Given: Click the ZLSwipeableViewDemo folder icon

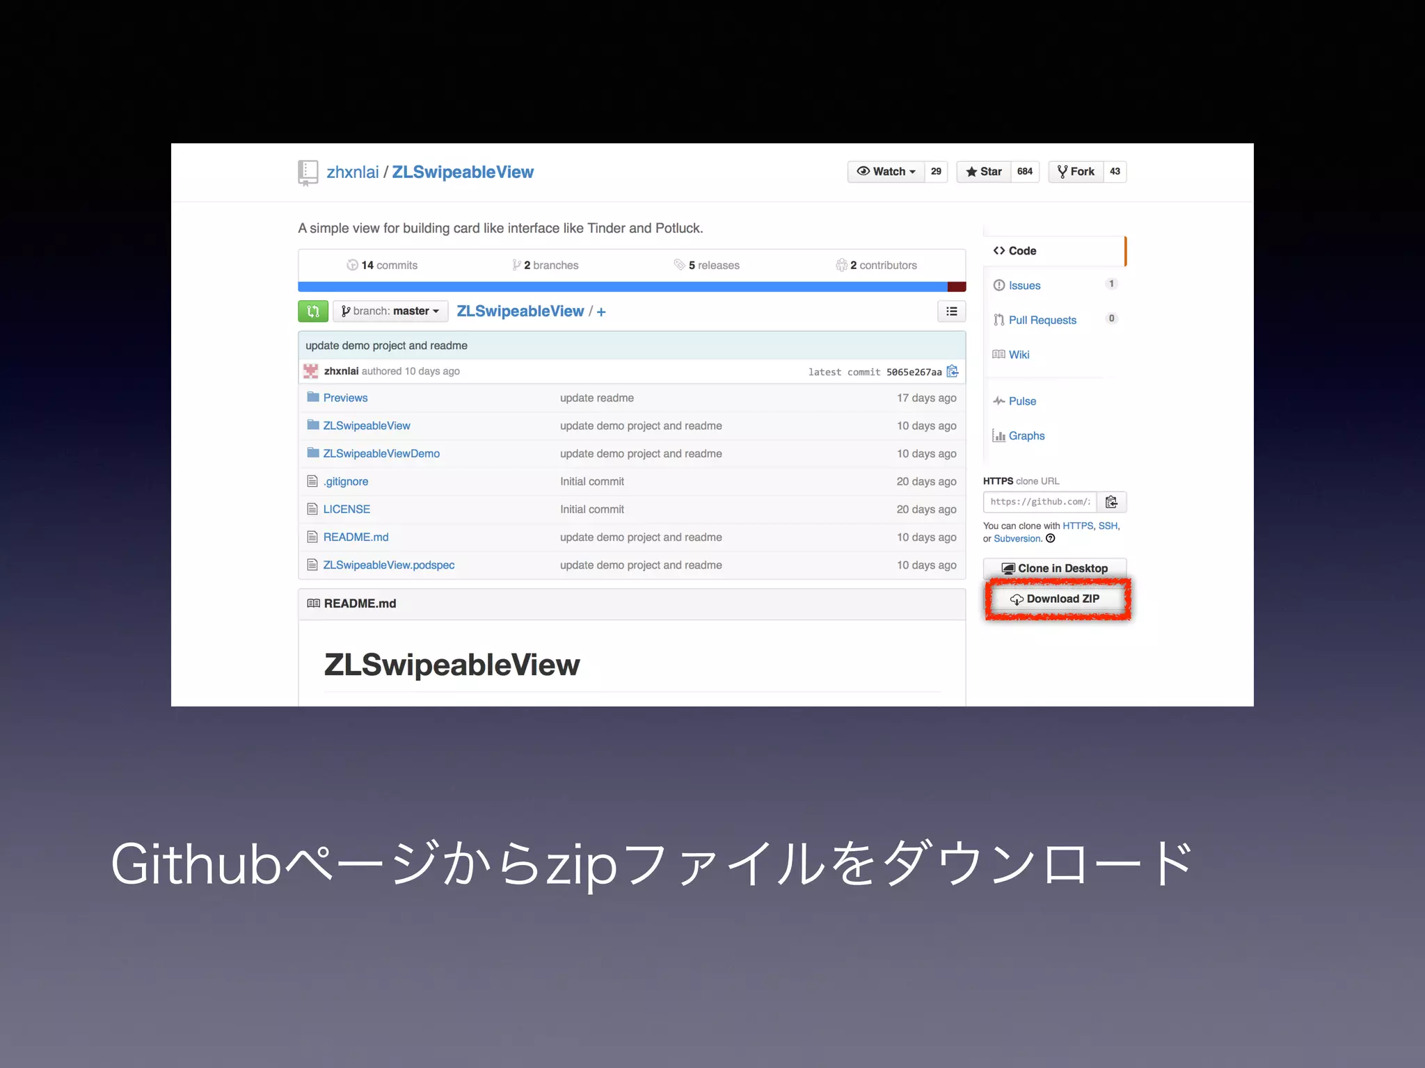Looking at the screenshot, I should pyautogui.click(x=313, y=453).
